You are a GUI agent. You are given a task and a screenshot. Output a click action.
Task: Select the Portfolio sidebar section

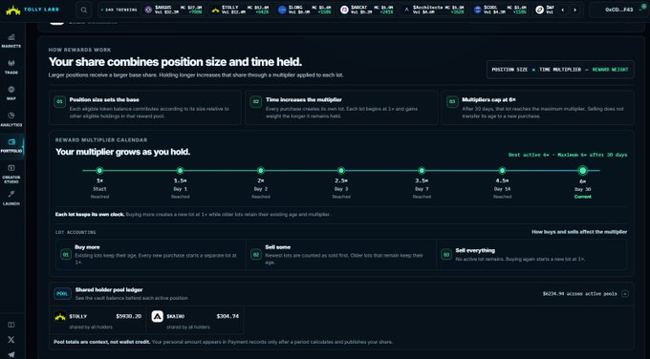coord(11,146)
